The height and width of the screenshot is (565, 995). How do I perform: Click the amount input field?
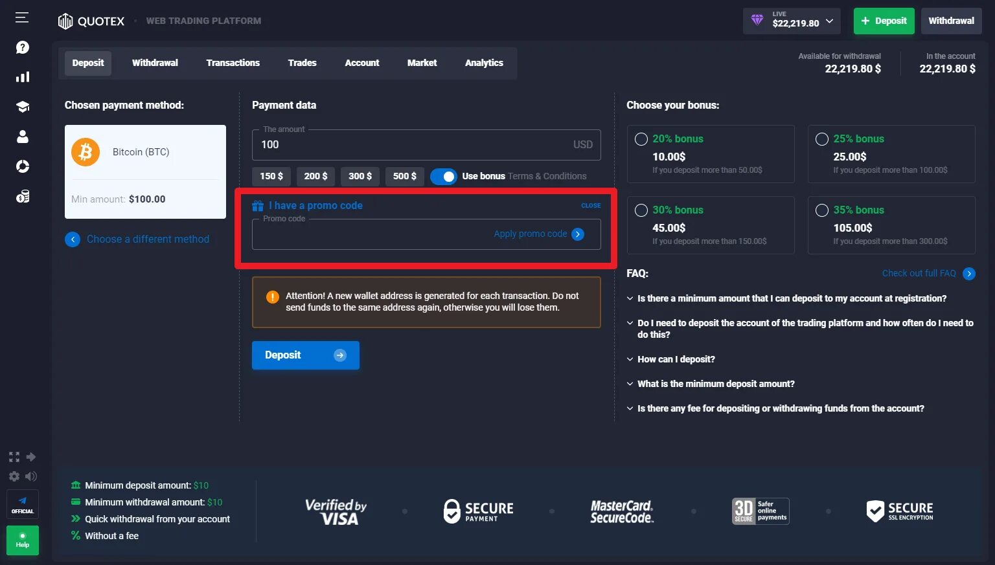click(426, 145)
